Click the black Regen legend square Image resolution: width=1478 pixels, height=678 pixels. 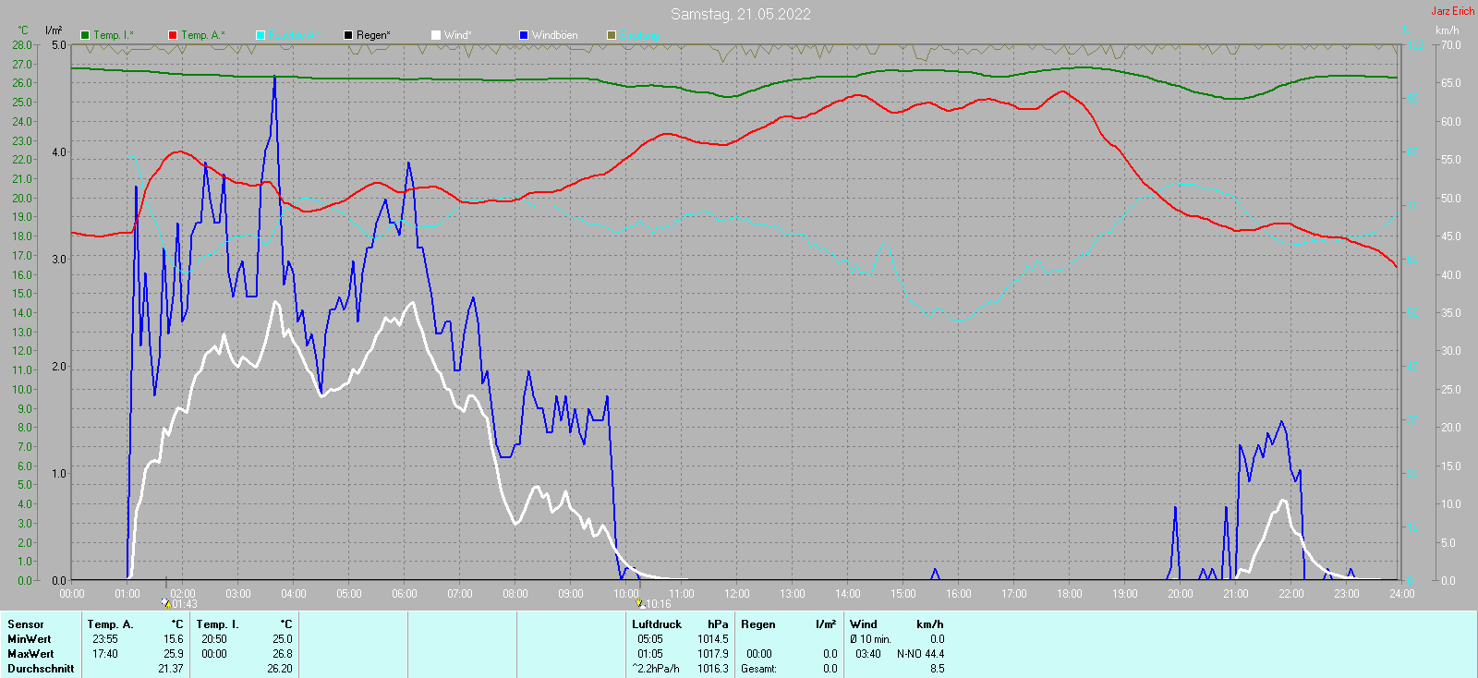point(348,35)
